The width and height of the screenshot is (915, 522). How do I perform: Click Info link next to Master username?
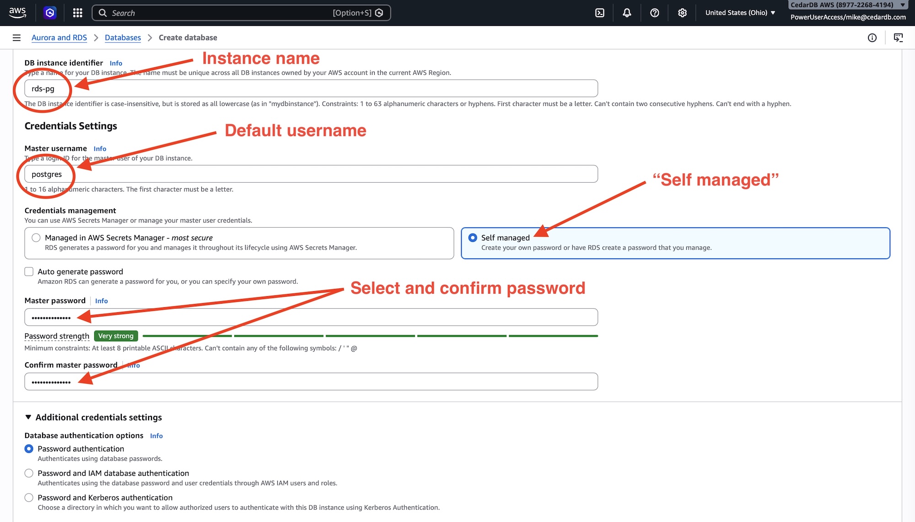click(x=100, y=149)
